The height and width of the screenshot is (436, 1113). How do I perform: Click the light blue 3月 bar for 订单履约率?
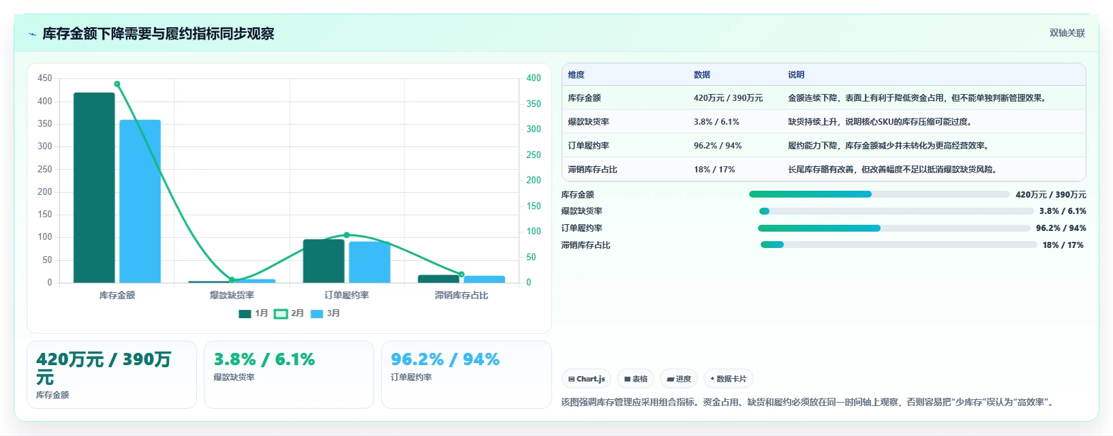369,262
